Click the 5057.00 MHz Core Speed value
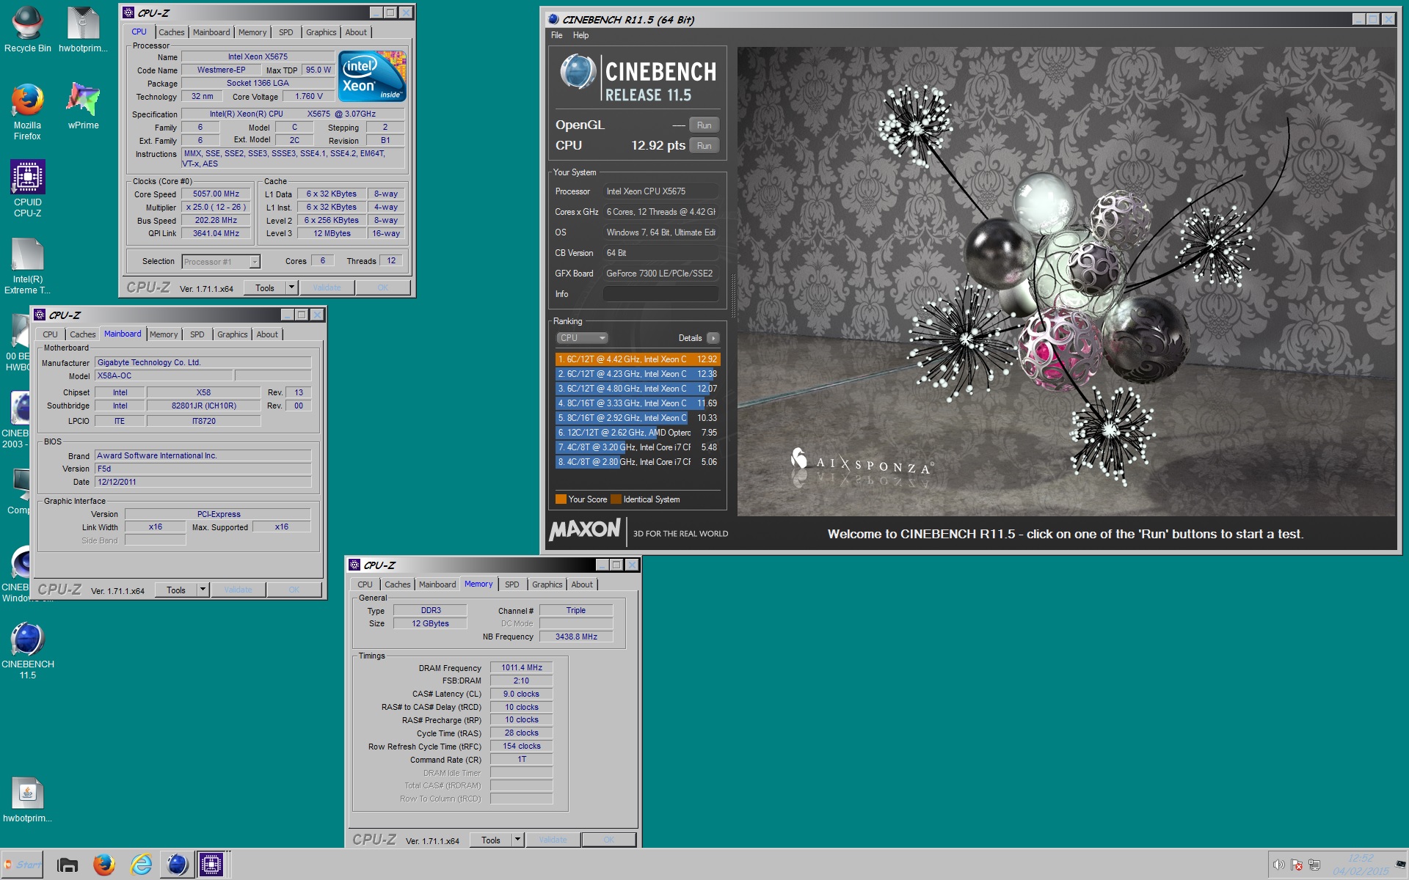 pyautogui.click(x=216, y=194)
